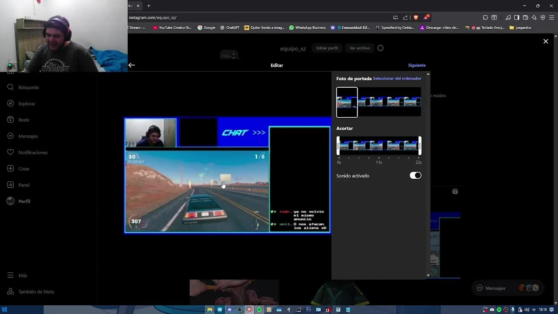Click the Acortar right trim handle
The image size is (558, 314).
[x=420, y=146]
